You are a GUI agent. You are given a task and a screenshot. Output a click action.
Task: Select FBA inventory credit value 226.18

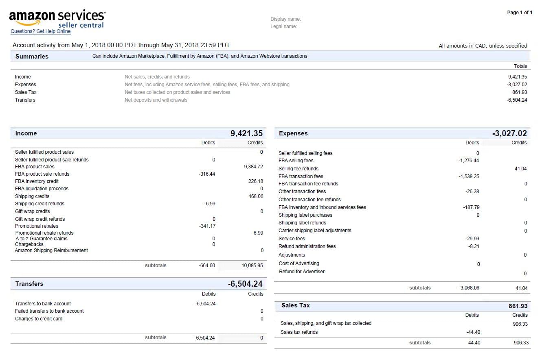(x=255, y=181)
